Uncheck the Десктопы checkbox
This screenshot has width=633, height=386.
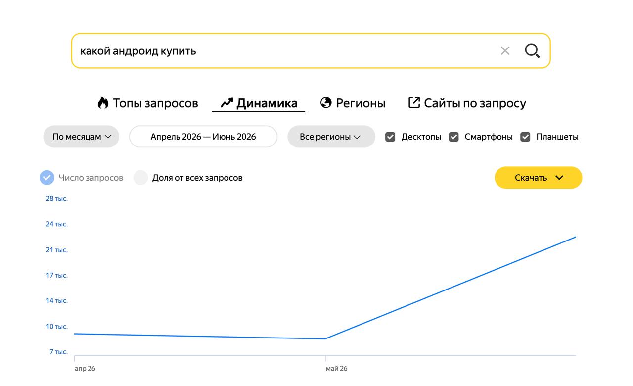click(390, 137)
